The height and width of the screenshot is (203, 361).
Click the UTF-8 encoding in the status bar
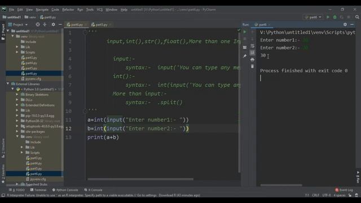pos(326,195)
